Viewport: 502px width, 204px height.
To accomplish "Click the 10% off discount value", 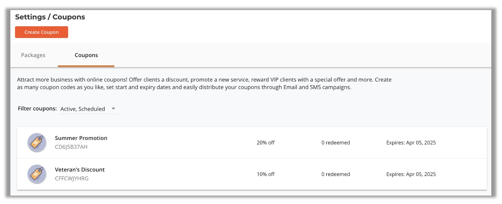I will tap(266, 174).
